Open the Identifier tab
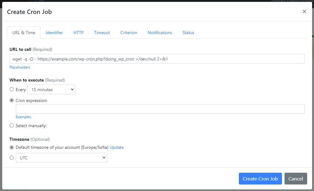Screen dimensions: 314x191 54,33
